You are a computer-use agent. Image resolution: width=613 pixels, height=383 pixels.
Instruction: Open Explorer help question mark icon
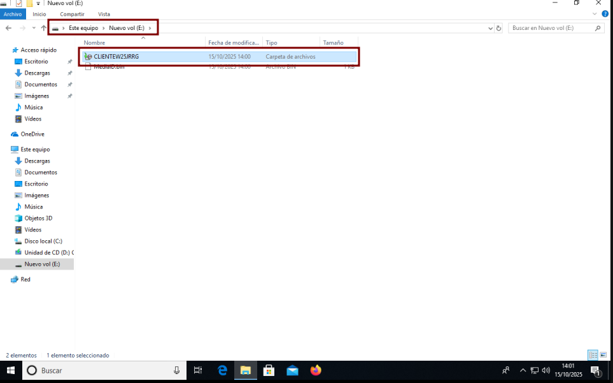pyautogui.click(x=605, y=14)
